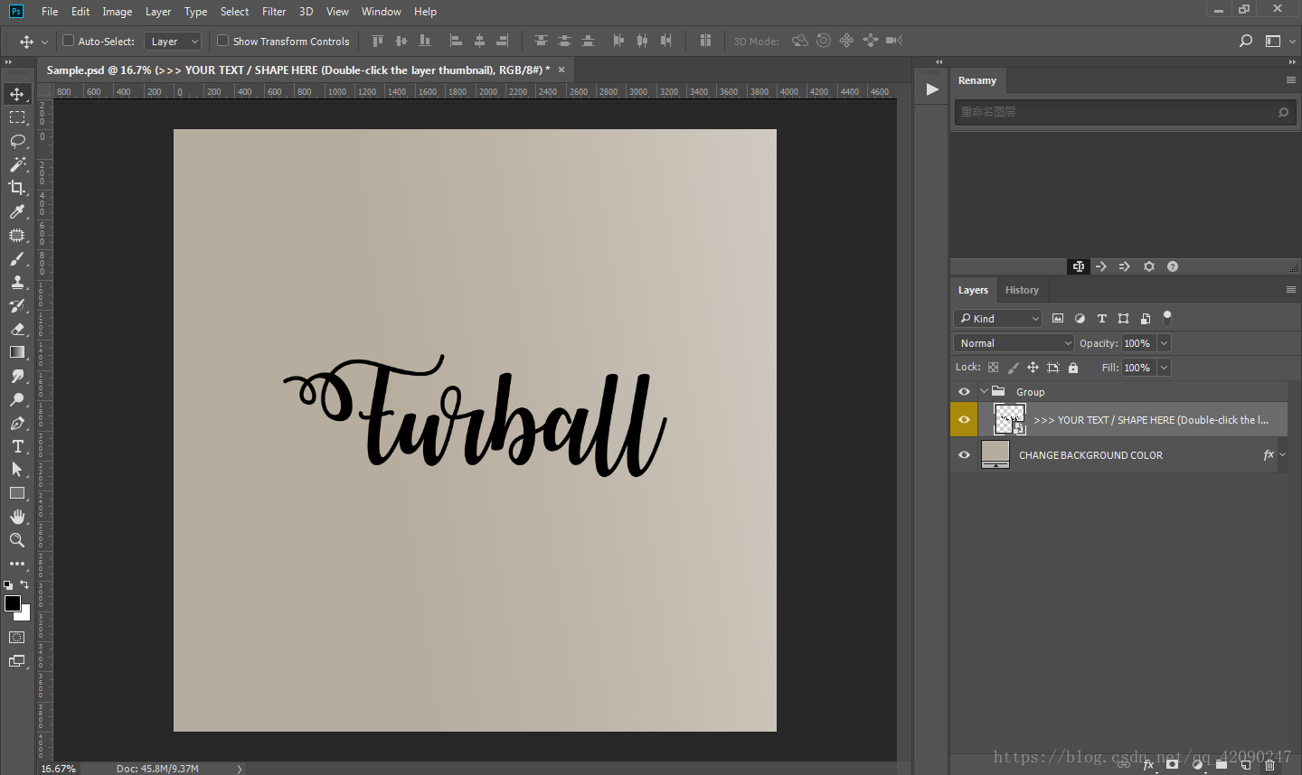Select the Lasso tool
Viewport: 1302px width, 775px height.
17,141
